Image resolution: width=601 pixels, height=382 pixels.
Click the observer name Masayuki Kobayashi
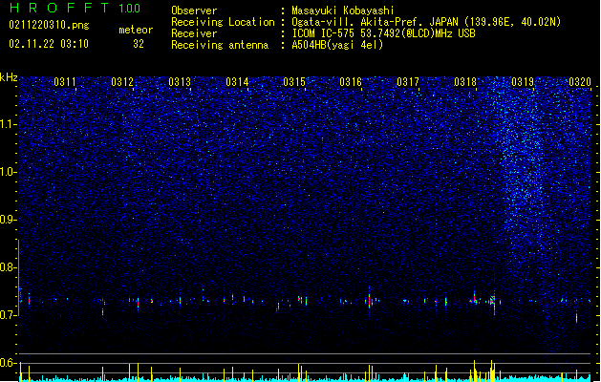[x=342, y=11]
